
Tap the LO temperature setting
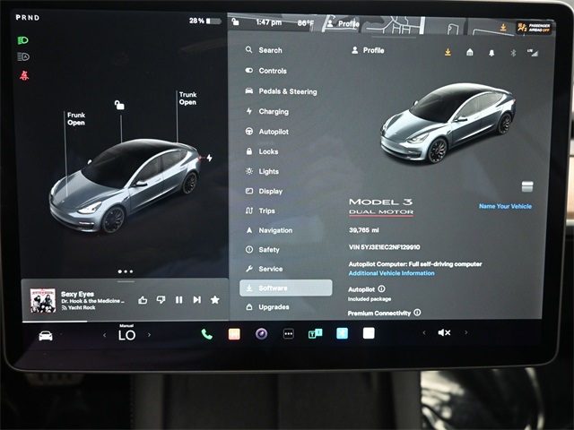coord(126,334)
